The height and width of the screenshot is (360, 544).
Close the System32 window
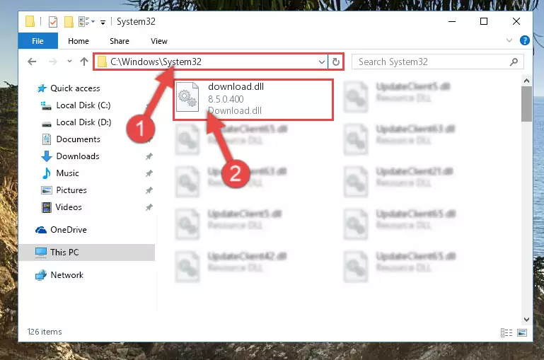pyautogui.click(x=516, y=21)
